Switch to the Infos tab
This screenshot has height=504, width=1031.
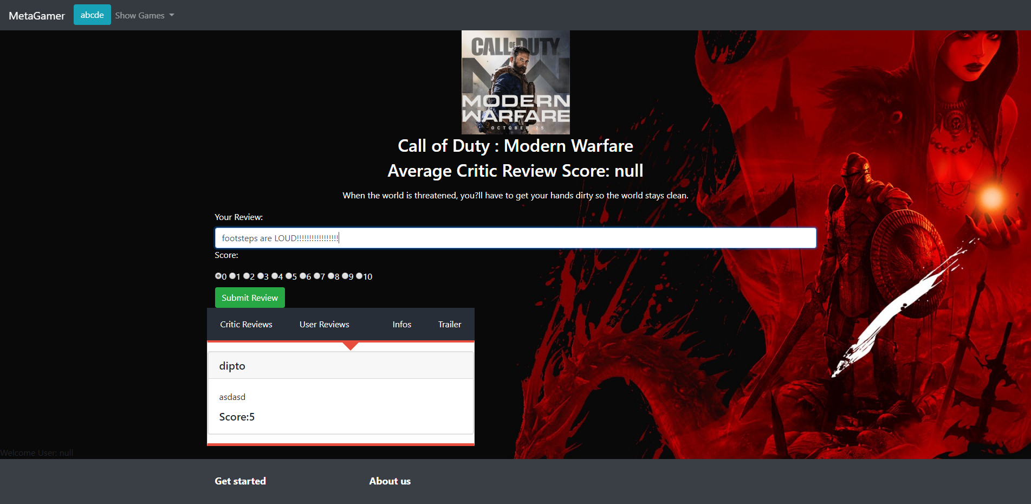[401, 324]
